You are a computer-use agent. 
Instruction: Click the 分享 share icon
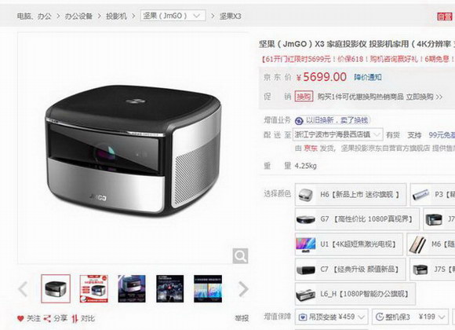[47, 319]
